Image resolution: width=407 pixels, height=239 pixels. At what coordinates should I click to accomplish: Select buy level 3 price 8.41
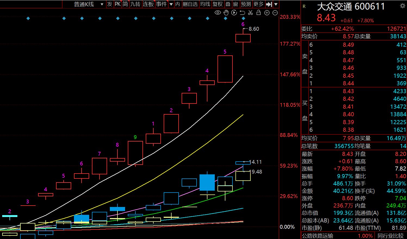tap(348, 107)
